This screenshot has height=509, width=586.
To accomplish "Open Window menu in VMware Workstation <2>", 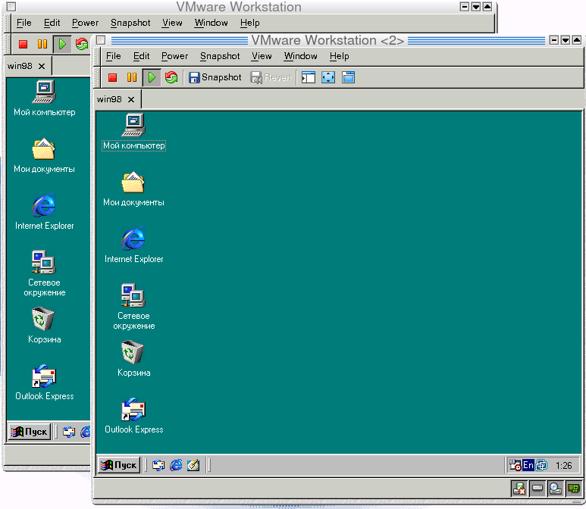I will click(x=300, y=56).
